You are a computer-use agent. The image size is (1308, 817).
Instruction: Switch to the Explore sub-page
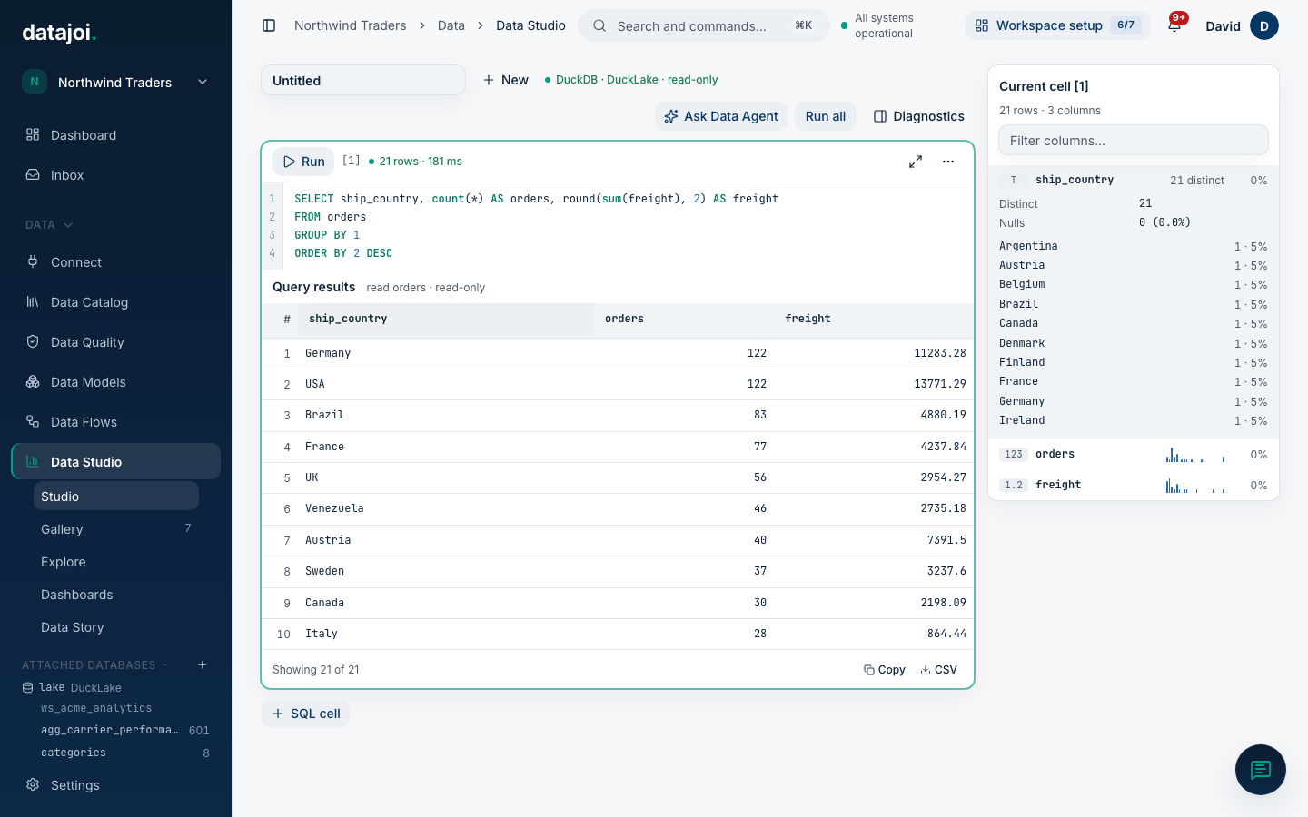(116, 562)
